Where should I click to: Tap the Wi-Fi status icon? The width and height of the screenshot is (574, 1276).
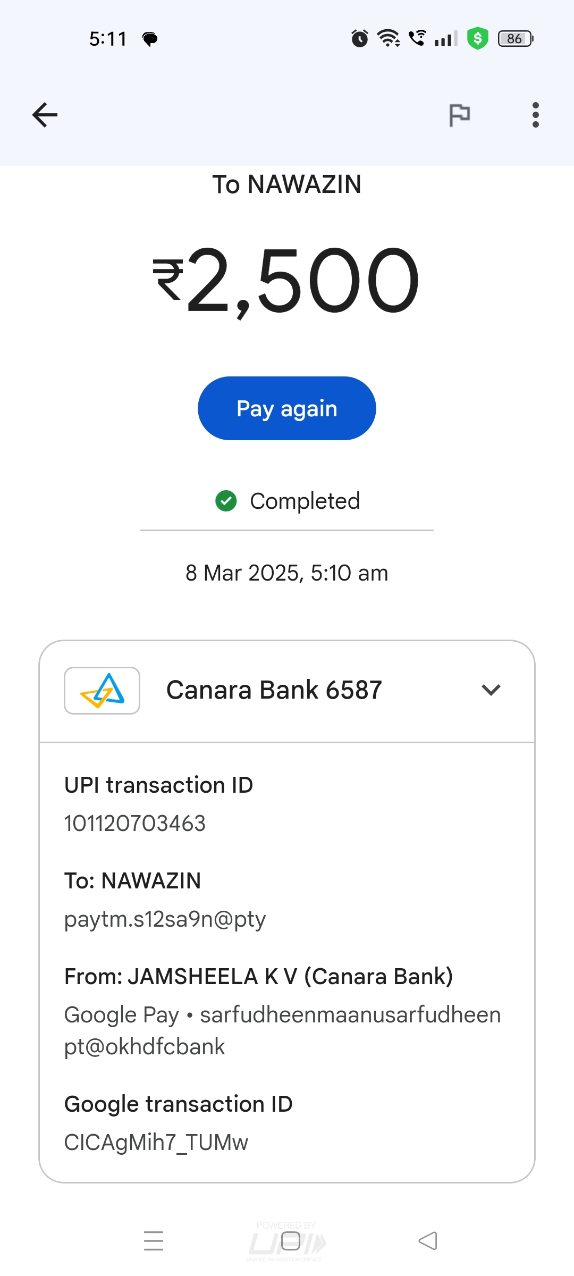[389, 38]
